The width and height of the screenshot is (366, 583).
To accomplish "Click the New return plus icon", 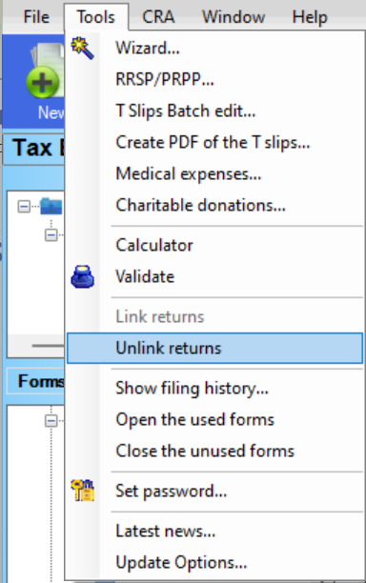I will click(42, 82).
